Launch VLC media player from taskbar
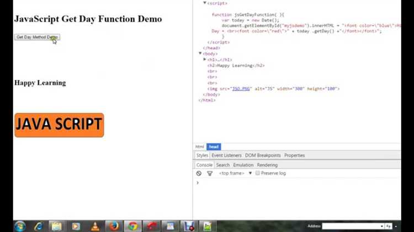The height and width of the screenshot is (232, 414). click(x=95, y=226)
